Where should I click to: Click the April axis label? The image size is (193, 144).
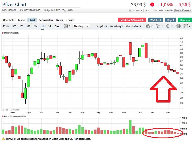coord(29,112)
